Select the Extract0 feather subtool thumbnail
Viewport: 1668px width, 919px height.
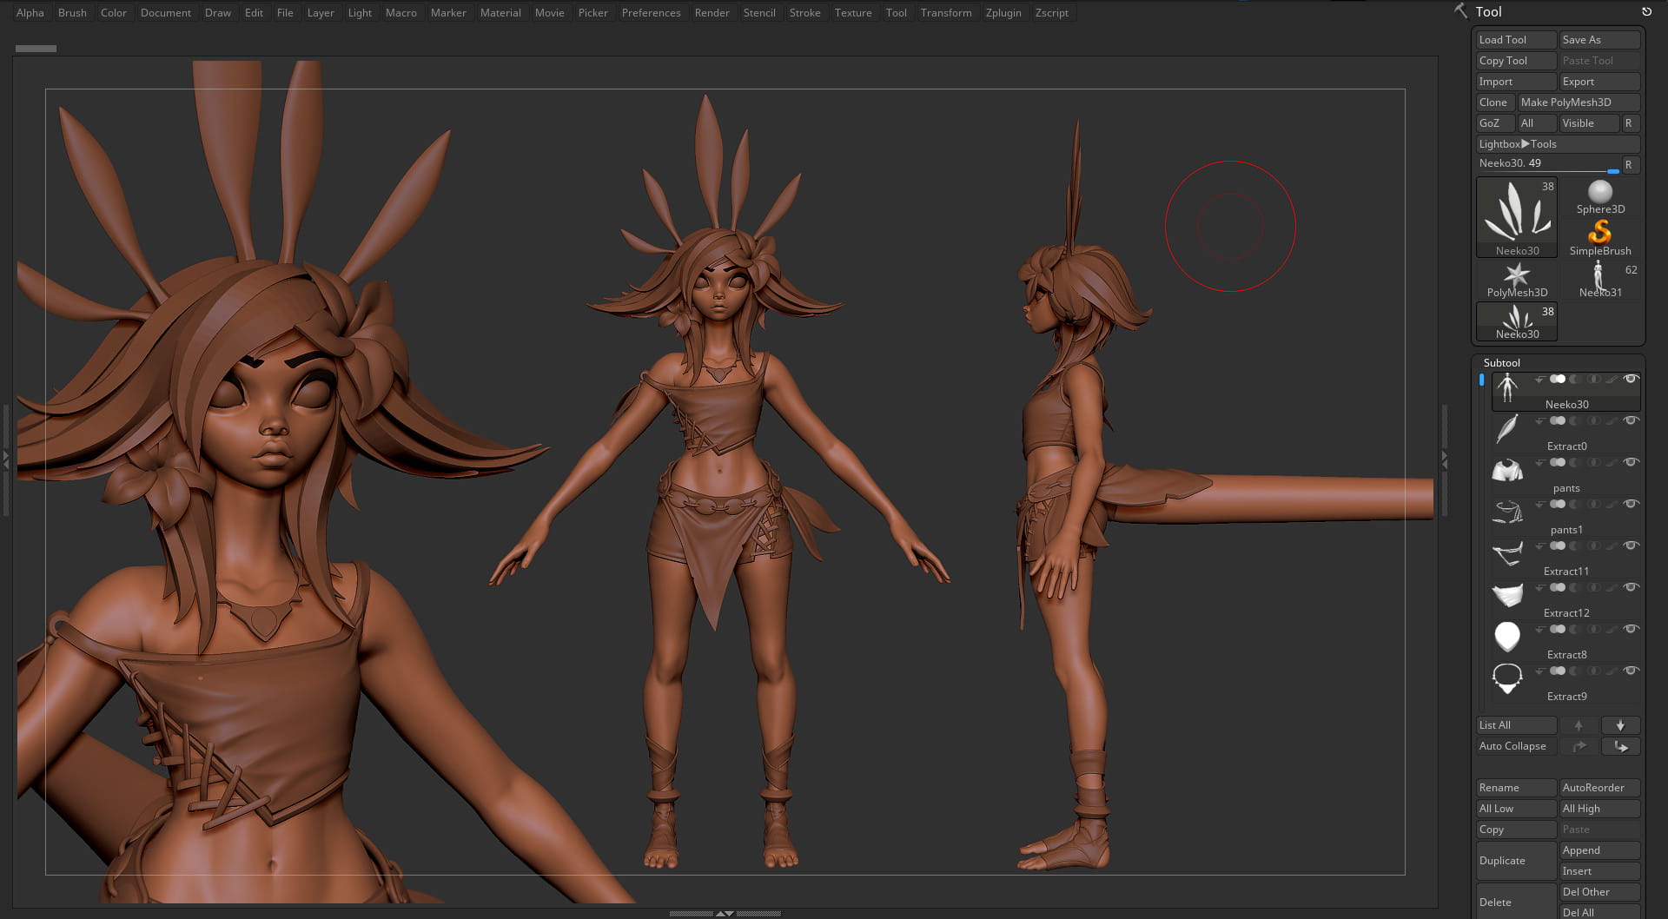[1507, 429]
